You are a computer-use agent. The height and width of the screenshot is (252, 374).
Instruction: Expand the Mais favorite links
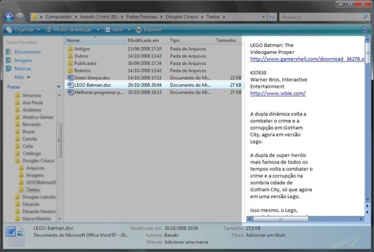pyautogui.click(x=22, y=77)
